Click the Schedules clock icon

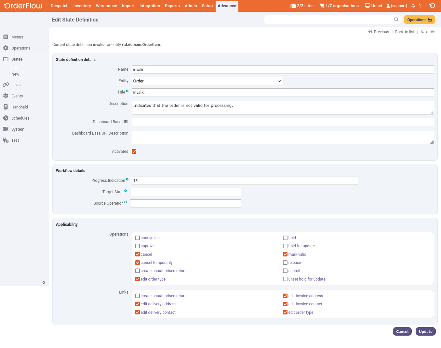6,118
